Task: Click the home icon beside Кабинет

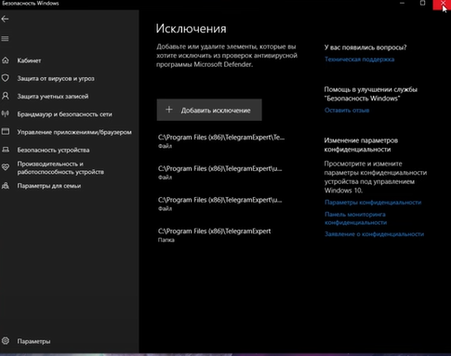Action: pyautogui.click(x=6, y=60)
